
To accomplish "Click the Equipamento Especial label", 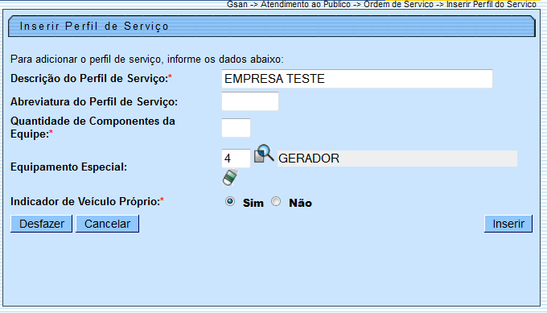I will click(x=68, y=167).
